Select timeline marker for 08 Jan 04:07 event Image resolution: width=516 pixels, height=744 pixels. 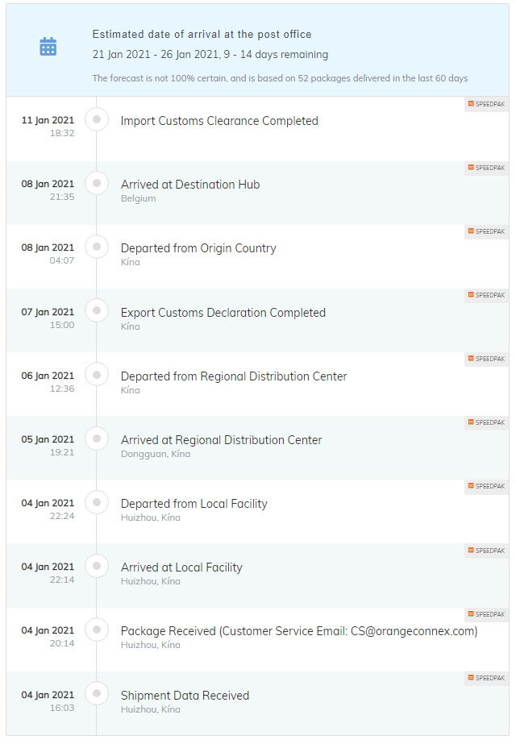coord(97,247)
